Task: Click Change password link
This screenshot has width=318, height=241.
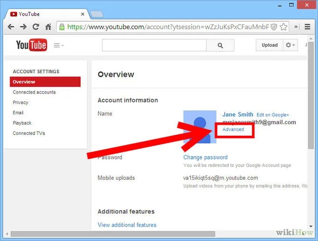Action: (206, 158)
